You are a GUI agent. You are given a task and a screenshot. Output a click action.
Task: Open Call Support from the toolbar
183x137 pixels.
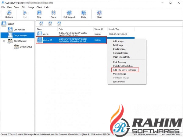pyautogui.click(x=69, y=14)
